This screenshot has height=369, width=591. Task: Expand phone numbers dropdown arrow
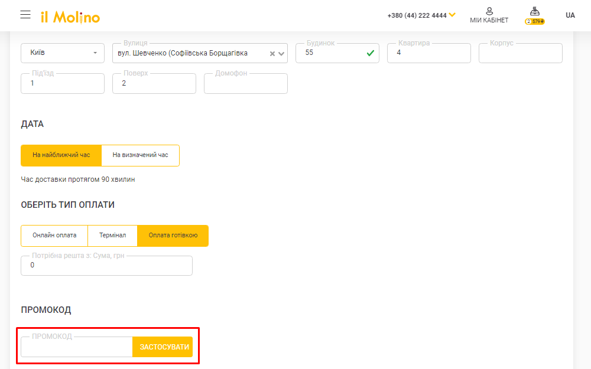point(452,15)
